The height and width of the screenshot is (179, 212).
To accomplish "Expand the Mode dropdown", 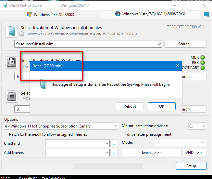I will 181,142.
